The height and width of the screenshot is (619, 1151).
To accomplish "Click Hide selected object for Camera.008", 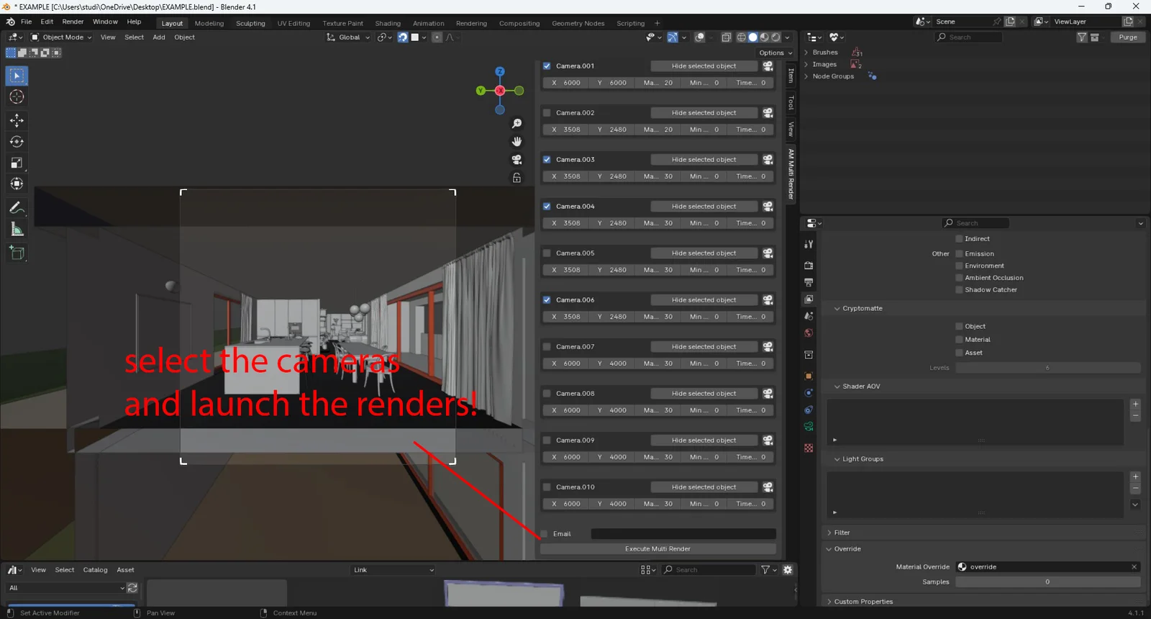I will coord(704,394).
